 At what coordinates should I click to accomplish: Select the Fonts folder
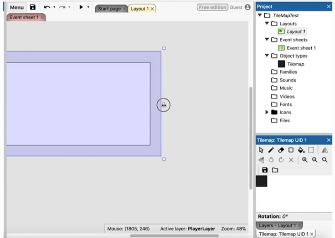click(281, 104)
